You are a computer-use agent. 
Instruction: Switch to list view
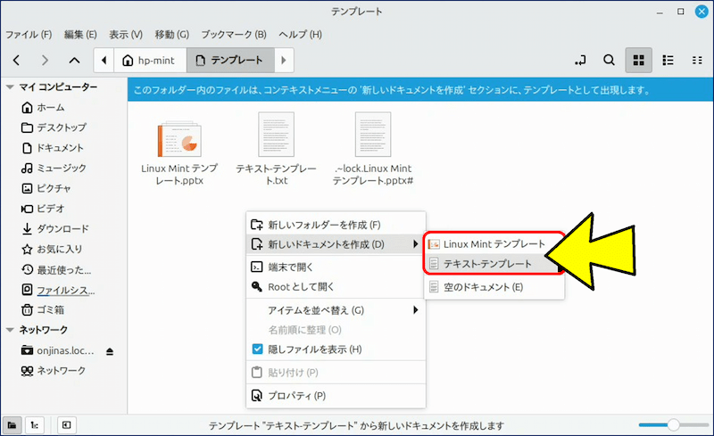point(668,60)
